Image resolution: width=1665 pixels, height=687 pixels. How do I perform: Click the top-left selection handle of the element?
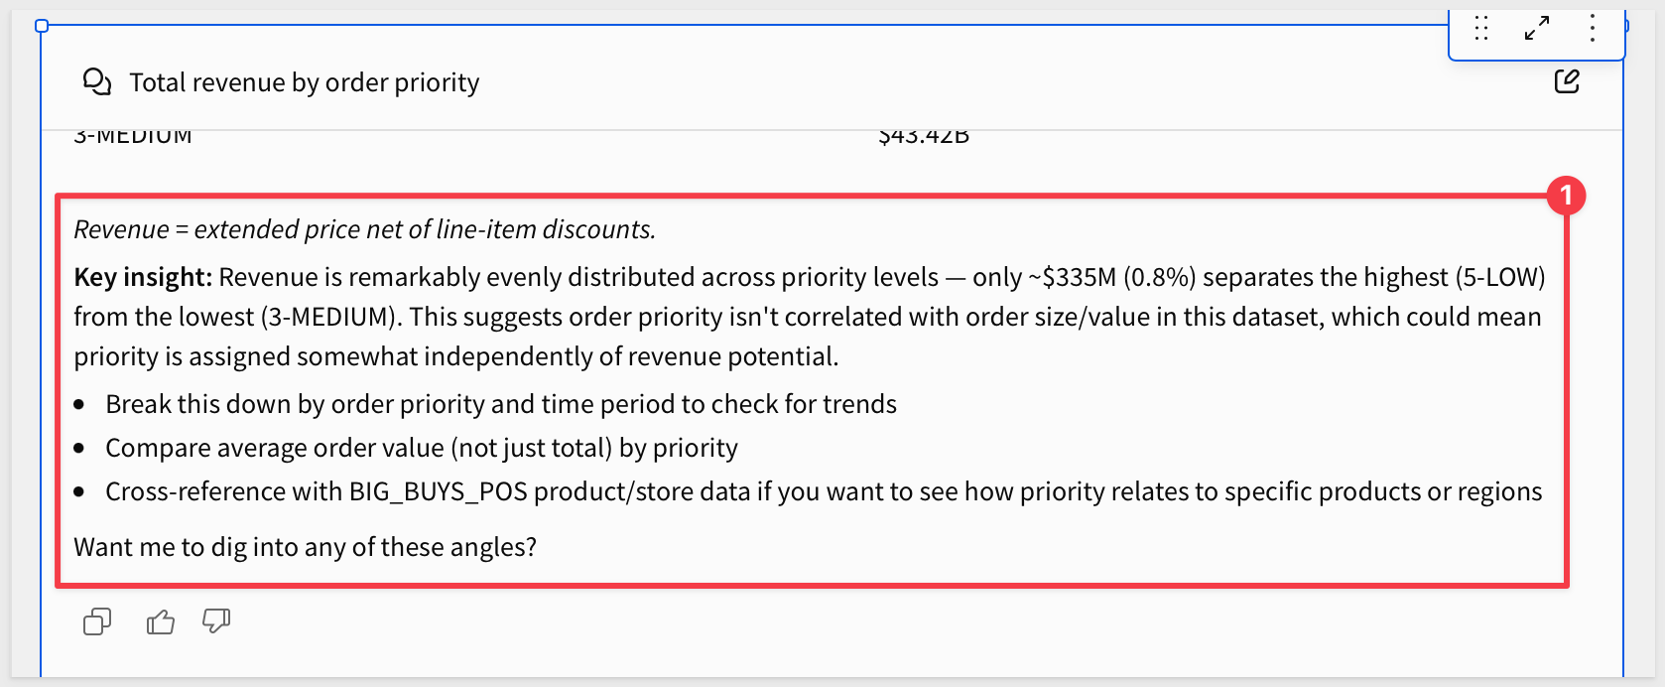(42, 26)
